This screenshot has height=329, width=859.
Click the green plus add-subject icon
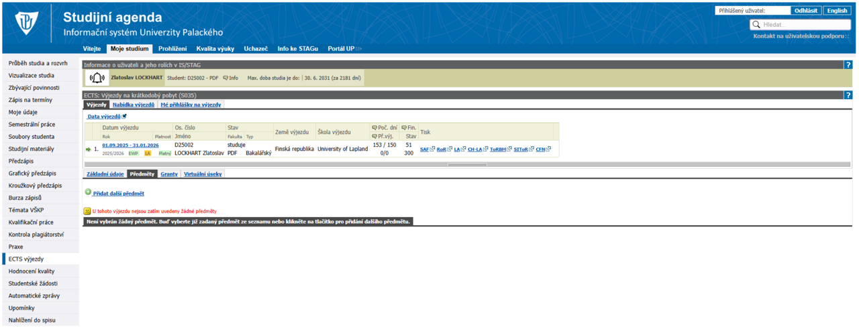click(x=88, y=193)
